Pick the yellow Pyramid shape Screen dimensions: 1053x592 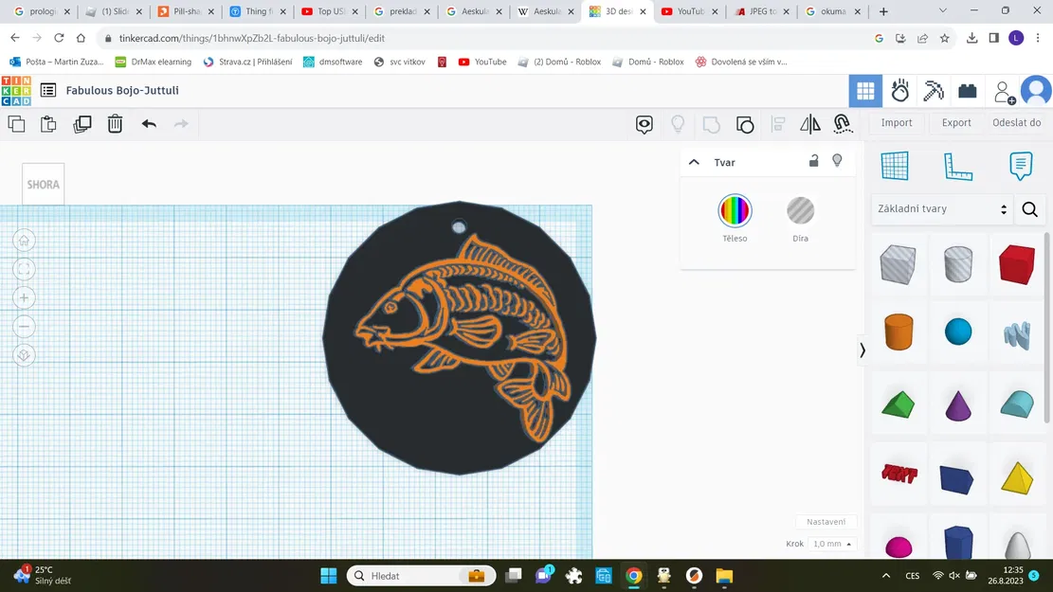[1017, 477]
